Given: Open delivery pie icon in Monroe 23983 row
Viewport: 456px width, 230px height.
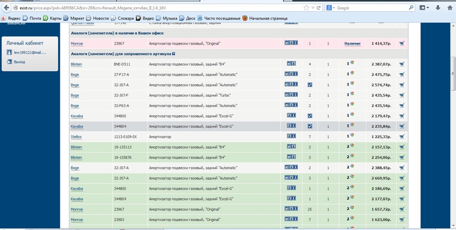Looking at the screenshot, I should (x=352, y=218).
